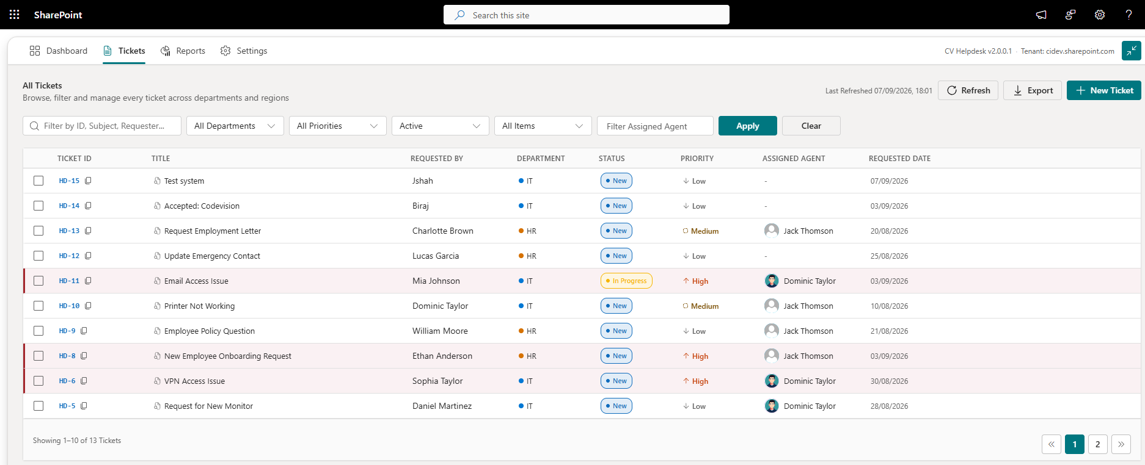Open the SharePoint app launcher waffle icon
Screen dimensions: 1145x465
15,15
